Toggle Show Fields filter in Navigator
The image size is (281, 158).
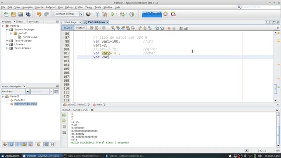click(x=11, y=144)
